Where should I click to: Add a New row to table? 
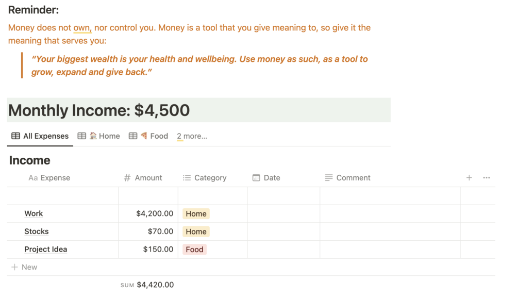tap(24, 267)
